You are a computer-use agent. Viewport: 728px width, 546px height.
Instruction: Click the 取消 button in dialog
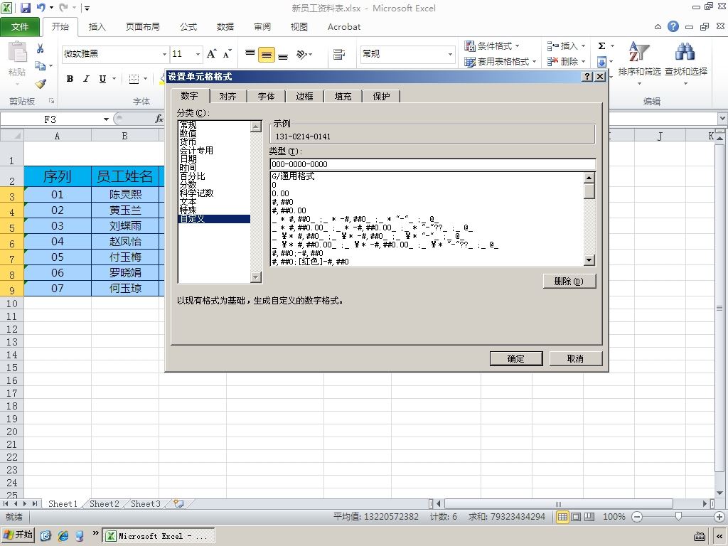[x=575, y=358]
